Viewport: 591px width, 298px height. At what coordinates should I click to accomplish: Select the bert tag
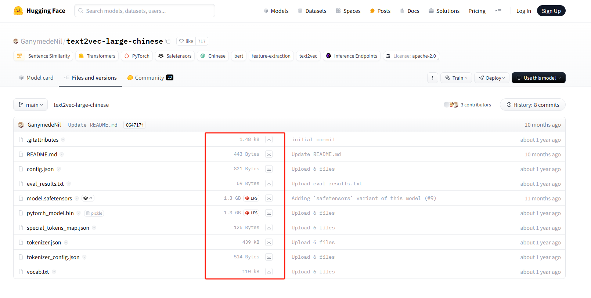tap(239, 56)
